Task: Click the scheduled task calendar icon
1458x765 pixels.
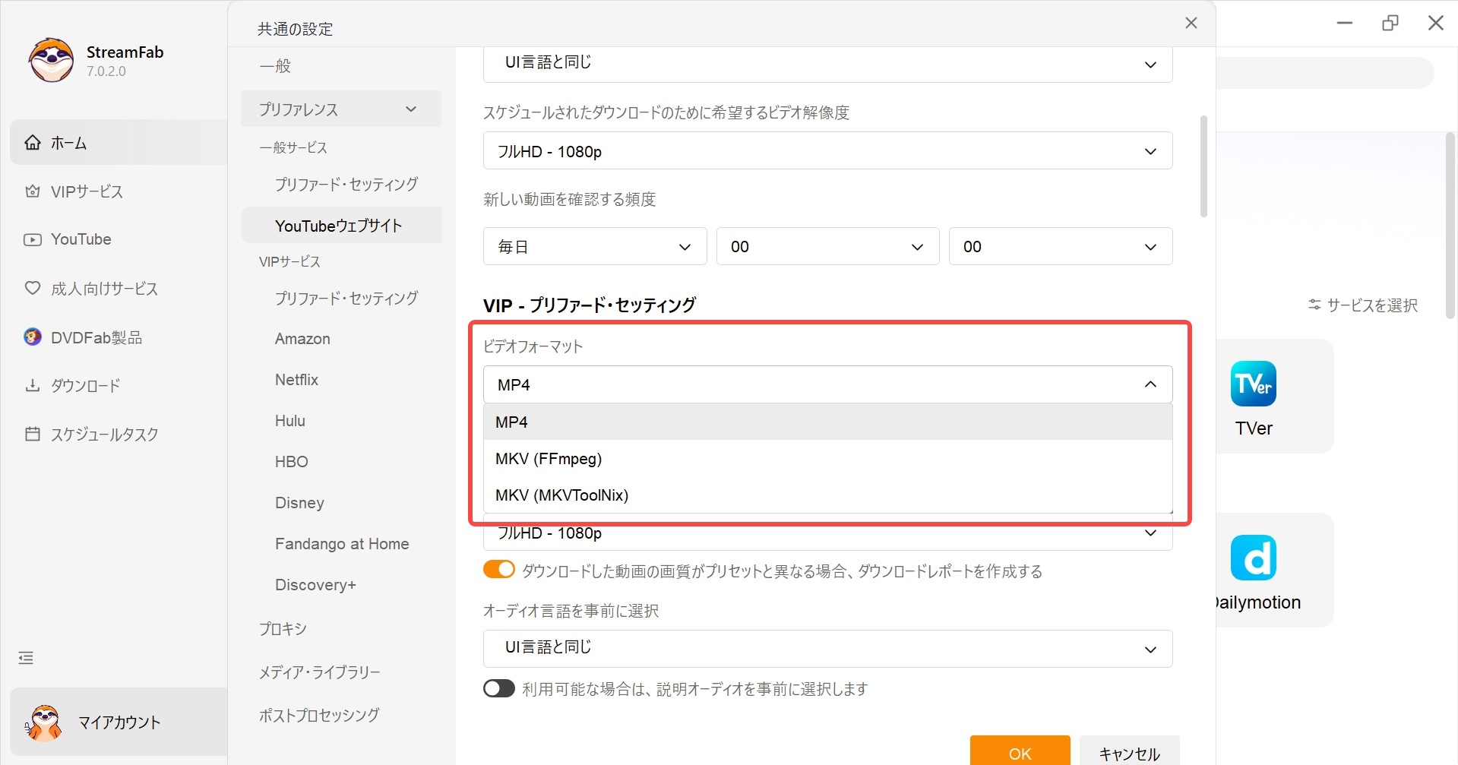Action: (33, 434)
